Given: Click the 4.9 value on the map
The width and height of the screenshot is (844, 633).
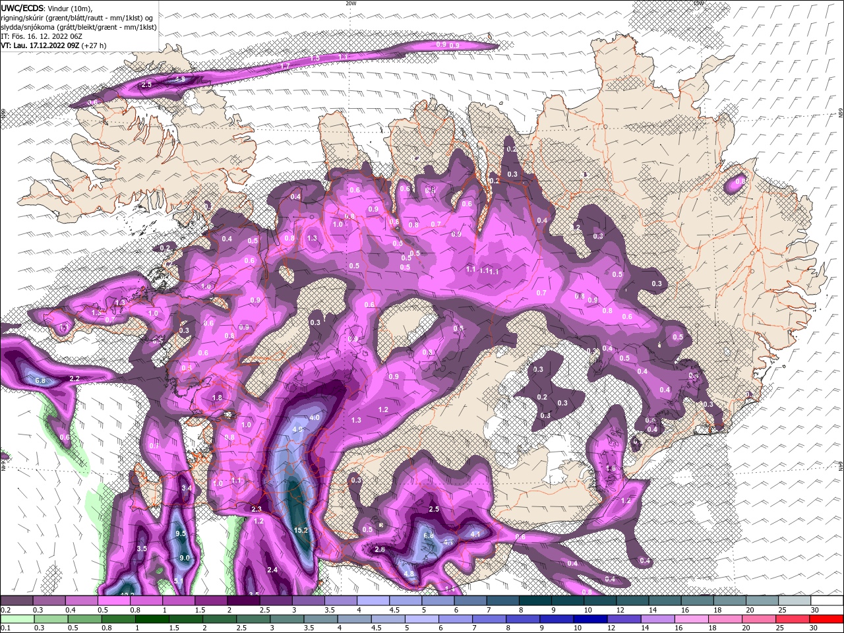Looking at the screenshot, I should click(297, 429).
